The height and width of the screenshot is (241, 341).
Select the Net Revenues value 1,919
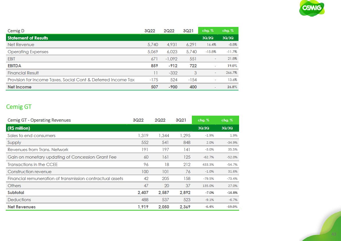click(143, 207)
